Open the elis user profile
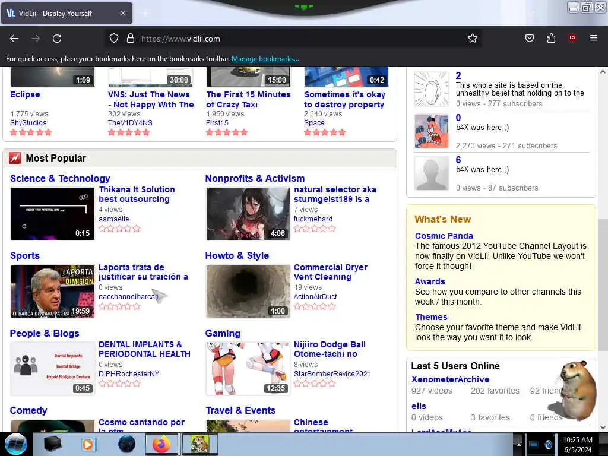The width and height of the screenshot is (608, 456). pyautogui.click(x=419, y=406)
